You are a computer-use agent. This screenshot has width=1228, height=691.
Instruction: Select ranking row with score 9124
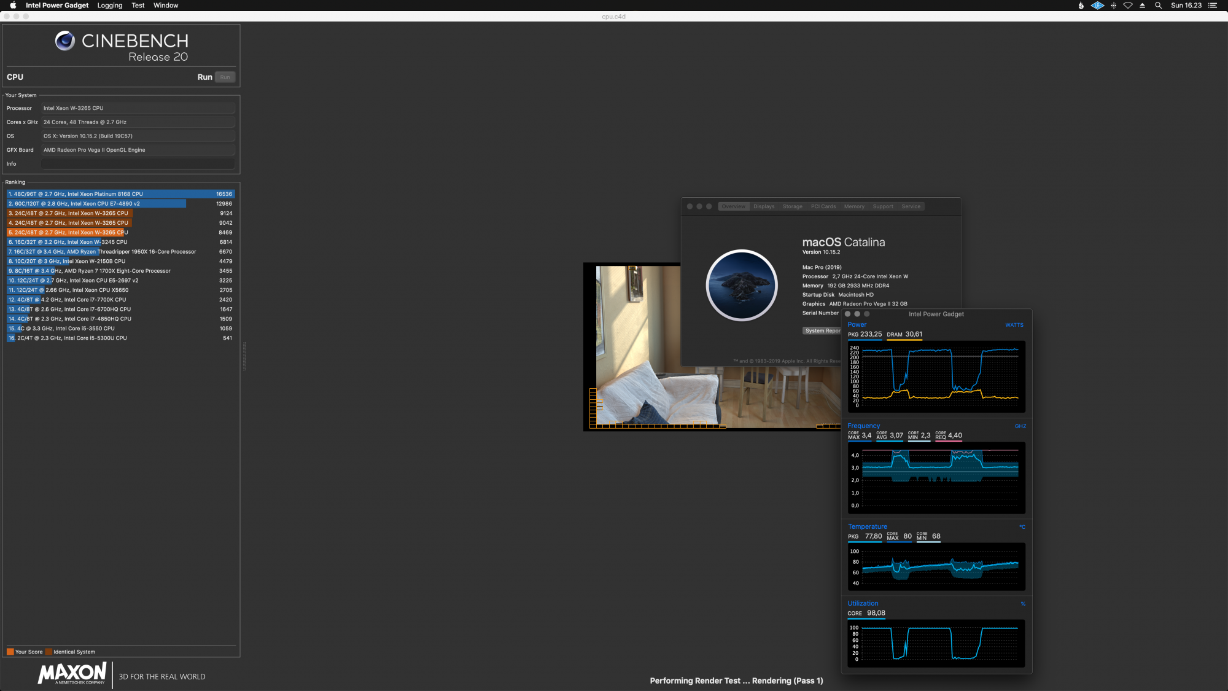coord(120,213)
